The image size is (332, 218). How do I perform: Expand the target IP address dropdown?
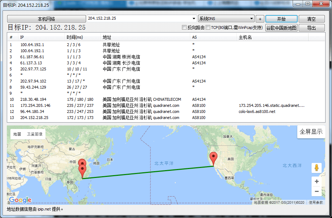(x=194, y=19)
